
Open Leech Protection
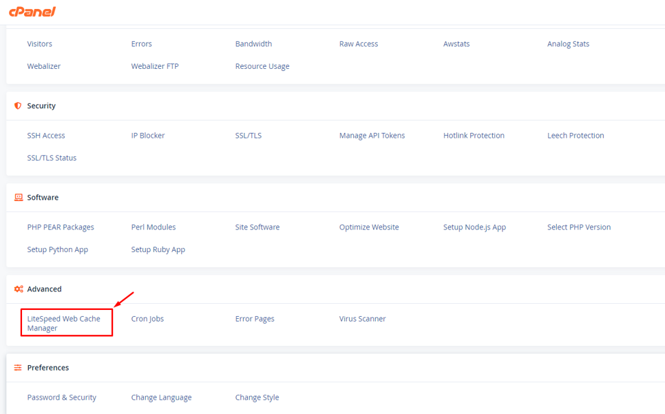[576, 135]
